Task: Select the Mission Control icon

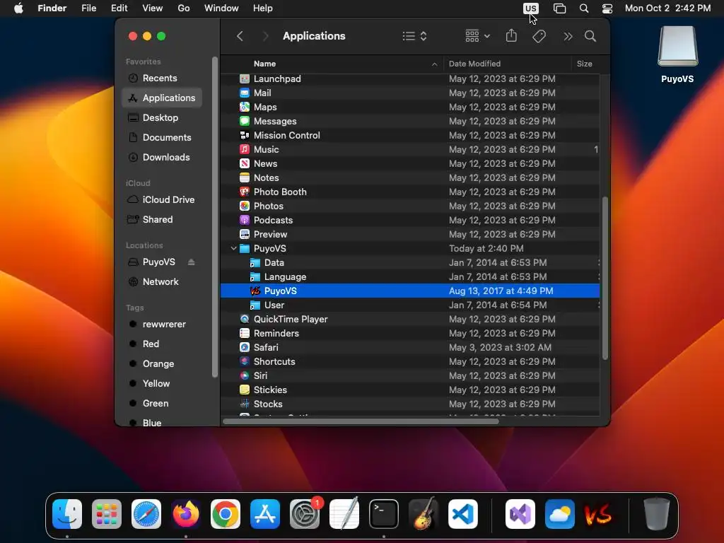Action: [245, 135]
